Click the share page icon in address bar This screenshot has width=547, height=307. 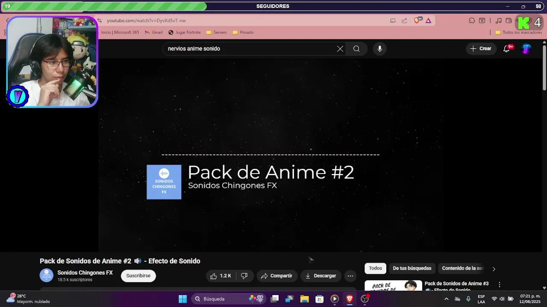tap(404, 20)
